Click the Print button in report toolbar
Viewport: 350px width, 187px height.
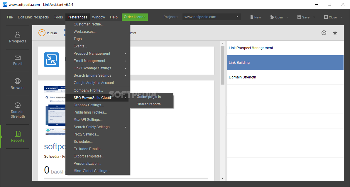133,33
